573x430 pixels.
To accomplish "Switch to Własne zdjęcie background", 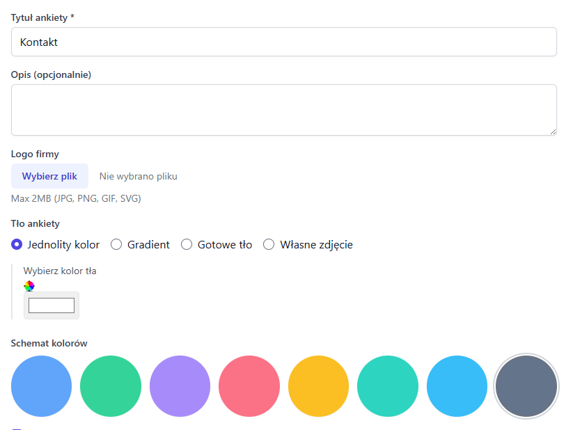I will pos(269,244).
